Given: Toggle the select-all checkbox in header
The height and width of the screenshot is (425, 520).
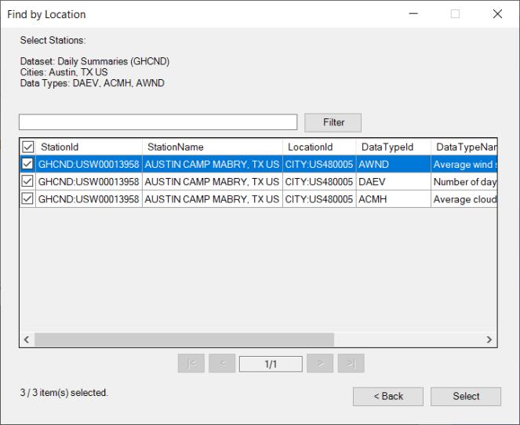Looking at the screenshot, I should [28, 147].
